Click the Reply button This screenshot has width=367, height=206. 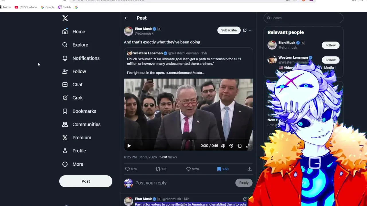pyautogui.click(x=244, y=183)
